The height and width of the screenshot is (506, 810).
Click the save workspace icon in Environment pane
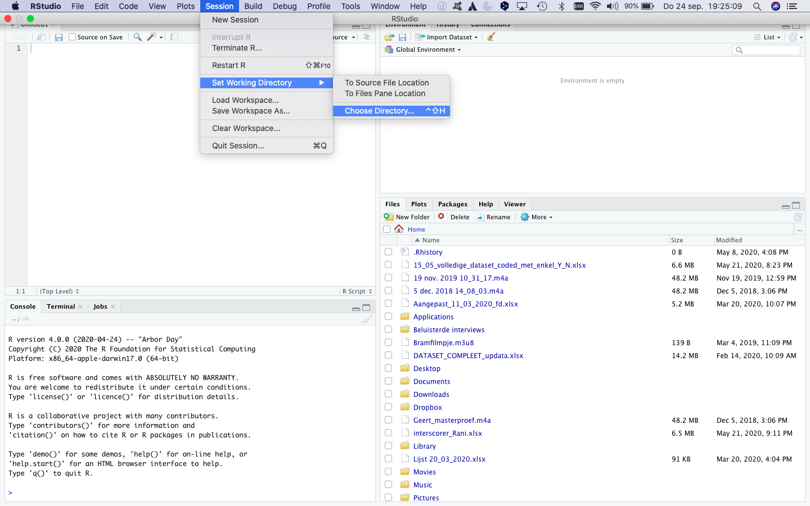(402, 37)
